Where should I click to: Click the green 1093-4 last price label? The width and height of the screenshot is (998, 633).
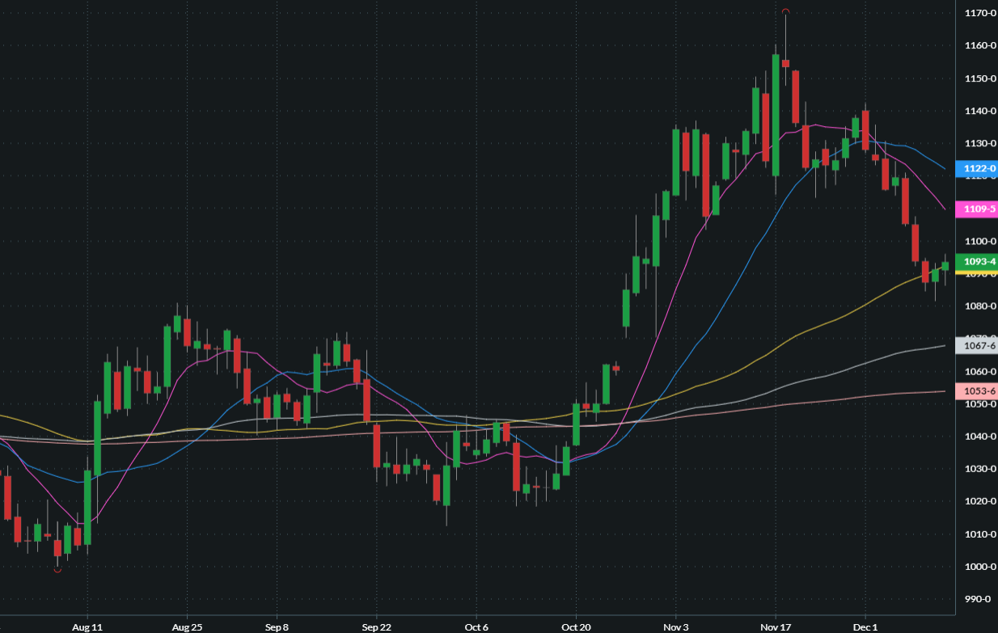coord(976,261)
